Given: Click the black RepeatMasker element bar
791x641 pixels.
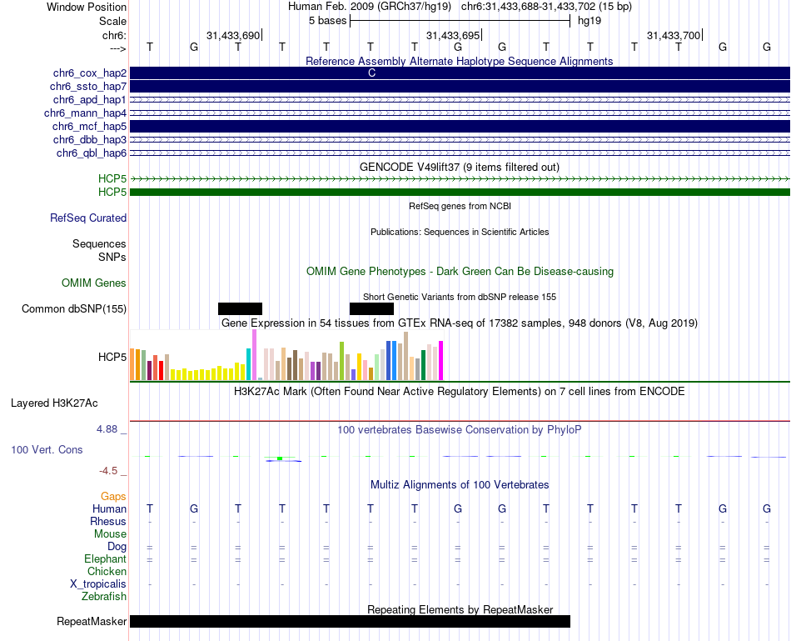Looking at the screenshot, I should click(x=350, y=621).
